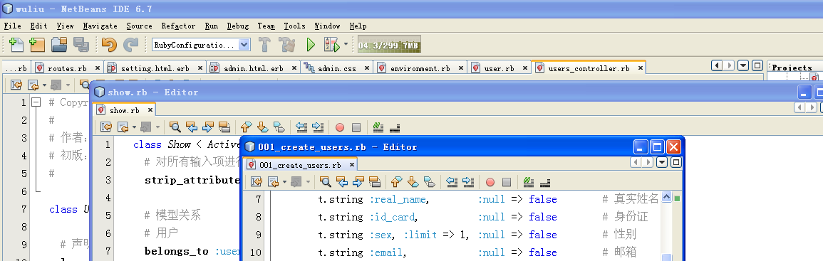Open the Navigate menu
This screenshot has width=823, height=261.
click(100, 26)
